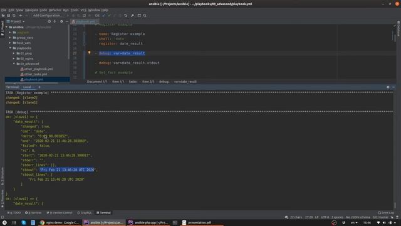
Task: Open Structure side tool window
Action: pyautogui.click(x=3, y=176)
